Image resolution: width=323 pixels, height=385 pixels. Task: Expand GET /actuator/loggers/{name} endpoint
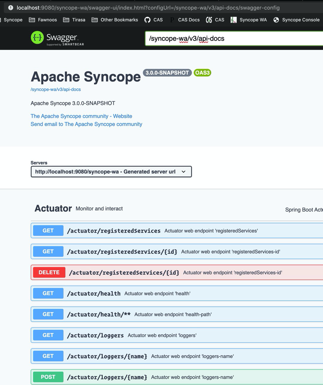(177, 356)
